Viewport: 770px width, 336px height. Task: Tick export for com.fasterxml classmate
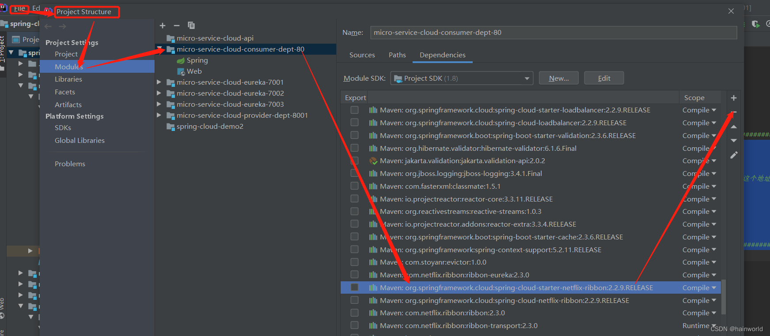tap(354, 186)
